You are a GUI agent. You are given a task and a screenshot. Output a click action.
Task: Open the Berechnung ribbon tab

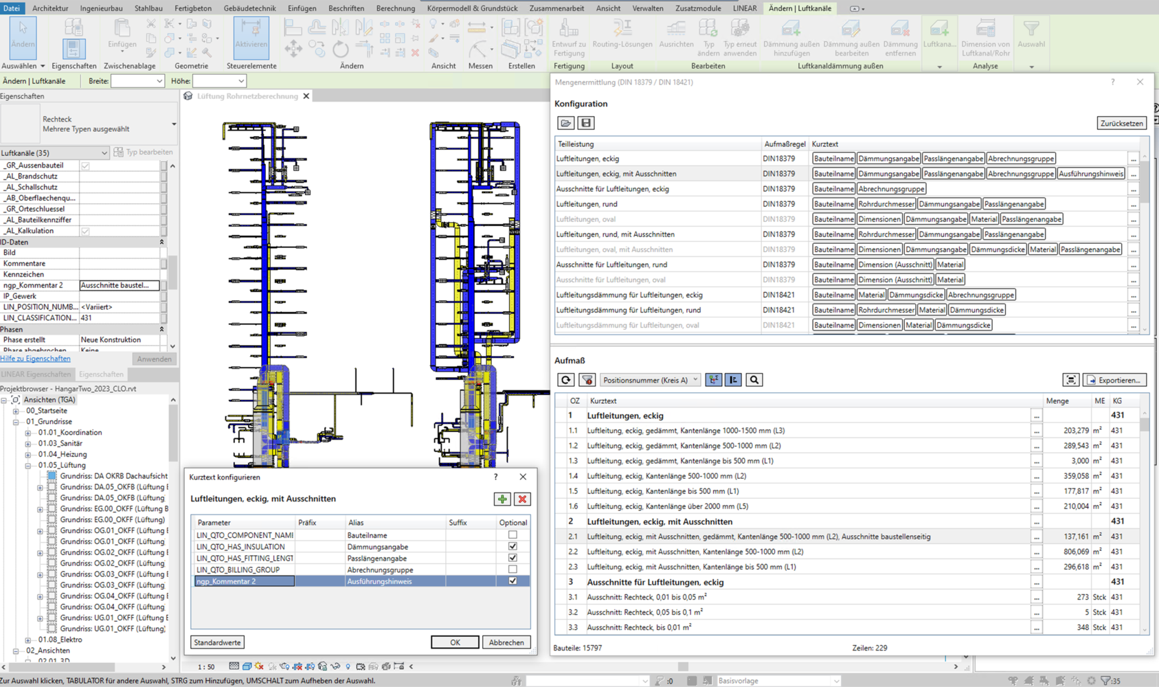click(395, 8)
